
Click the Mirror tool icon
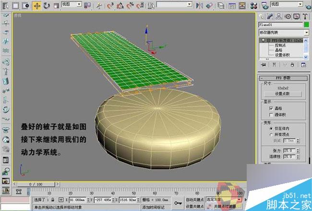[x=199, y=6]
